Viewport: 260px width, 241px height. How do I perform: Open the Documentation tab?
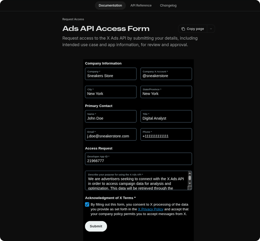pos(110,5)
